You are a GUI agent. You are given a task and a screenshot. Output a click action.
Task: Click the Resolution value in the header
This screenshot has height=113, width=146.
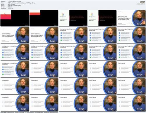[x=11, y=8]
